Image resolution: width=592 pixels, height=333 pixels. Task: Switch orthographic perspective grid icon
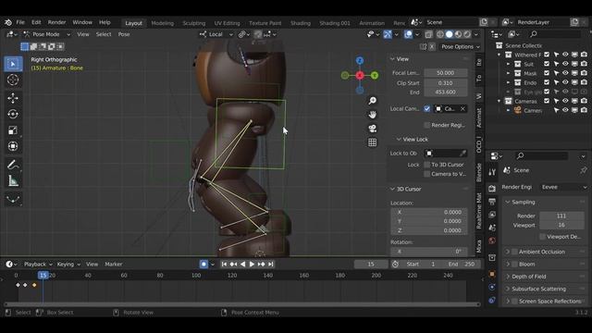pos(372,142)
